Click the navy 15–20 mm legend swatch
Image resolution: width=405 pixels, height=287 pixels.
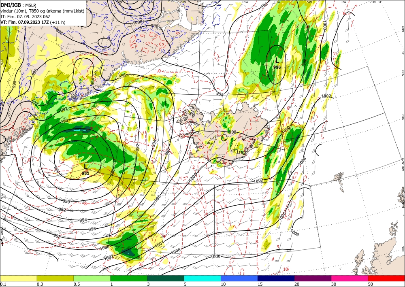[276, 278]
